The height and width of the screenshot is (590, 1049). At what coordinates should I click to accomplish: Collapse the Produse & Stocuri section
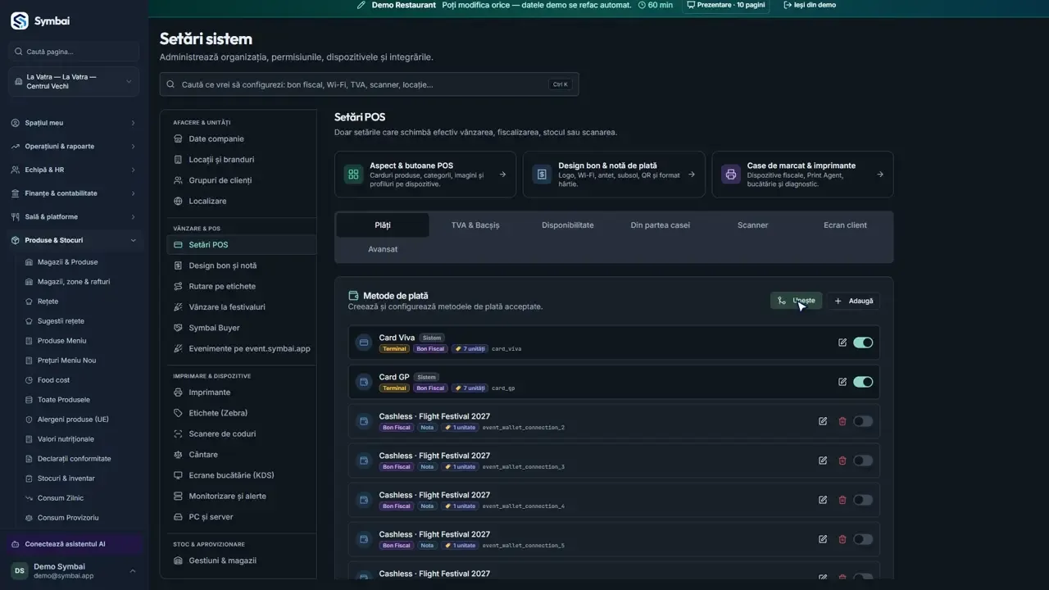[x=74, y=240]
